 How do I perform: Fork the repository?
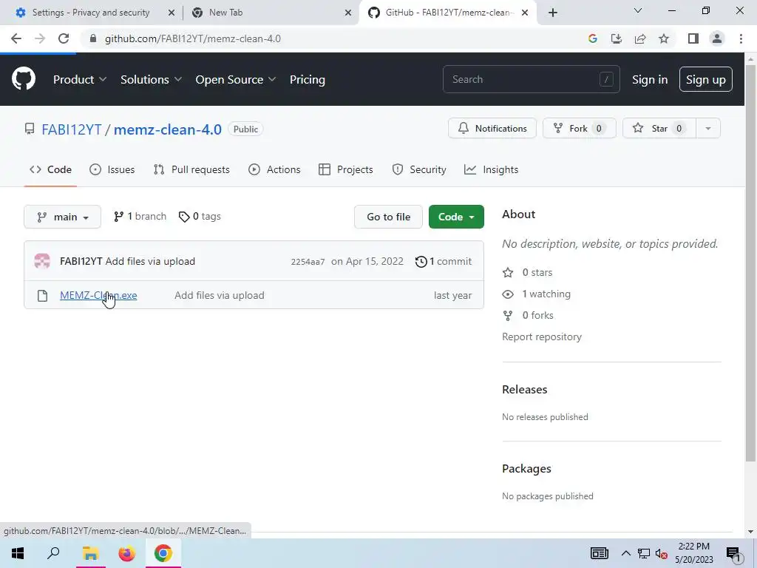coord(580,128)
